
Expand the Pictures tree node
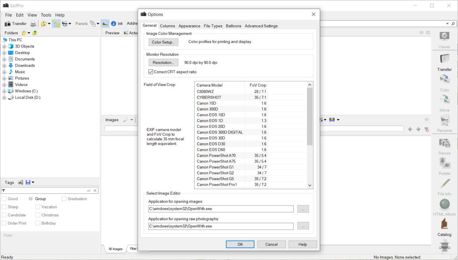tap(4, 78)
